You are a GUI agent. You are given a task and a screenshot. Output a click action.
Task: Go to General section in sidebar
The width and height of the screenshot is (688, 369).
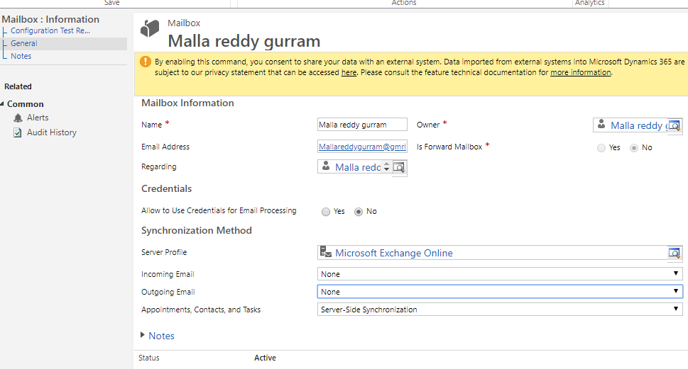point(23,43)
